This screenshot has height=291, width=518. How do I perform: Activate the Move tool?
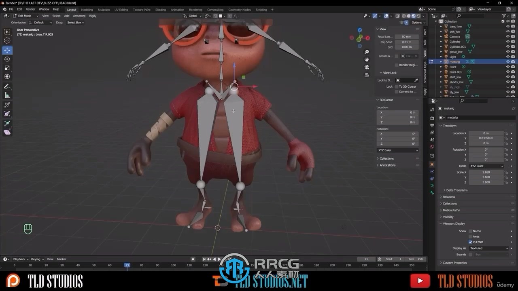[7, 51]
